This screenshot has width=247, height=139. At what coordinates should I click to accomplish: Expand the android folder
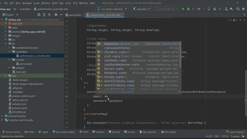pos(5,32)
